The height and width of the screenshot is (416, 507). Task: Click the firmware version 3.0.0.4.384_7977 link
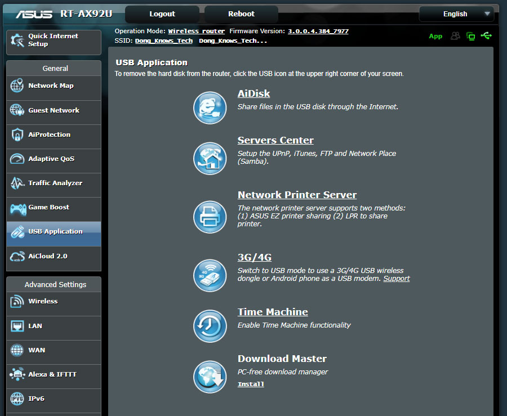pyautogui.click(x=318, y=32)
